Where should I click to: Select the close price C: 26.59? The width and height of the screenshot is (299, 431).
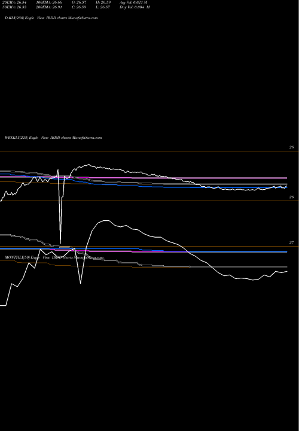click(80, 7)
